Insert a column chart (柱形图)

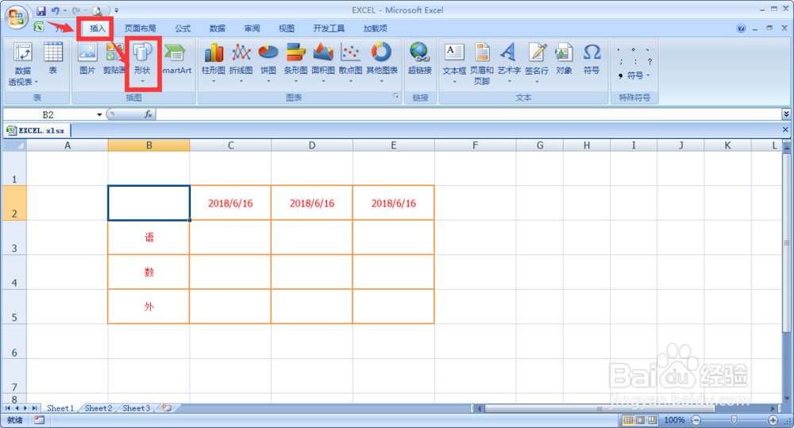click(x=213, y=63)
